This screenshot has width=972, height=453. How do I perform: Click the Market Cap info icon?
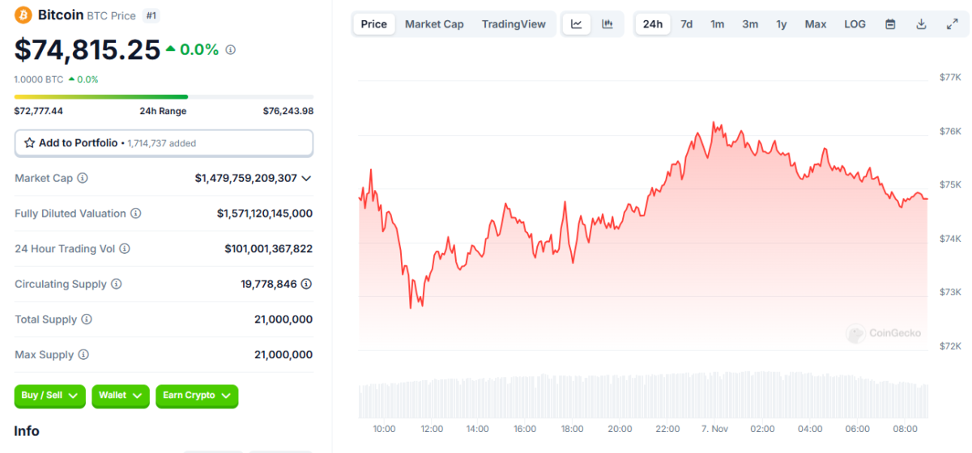83,178
